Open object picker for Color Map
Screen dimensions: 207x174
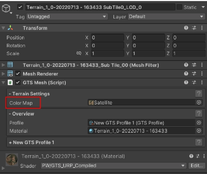point(199,102)
